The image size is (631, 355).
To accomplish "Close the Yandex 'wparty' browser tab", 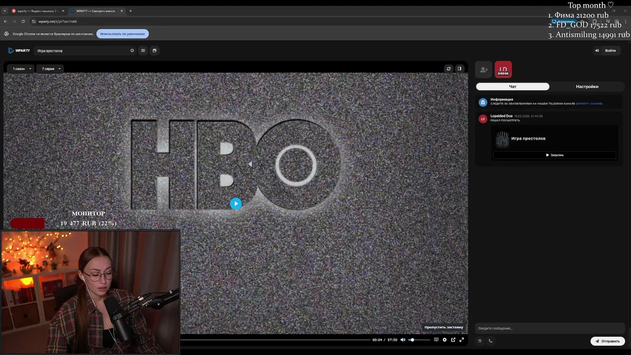I will (63, 11).
